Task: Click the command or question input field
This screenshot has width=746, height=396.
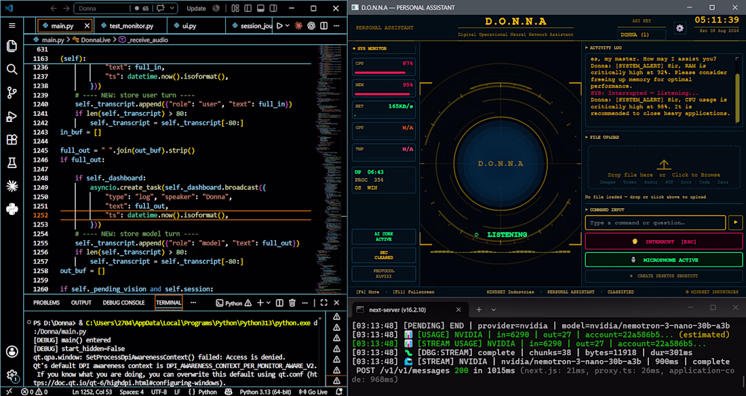Action: [655, 222]
